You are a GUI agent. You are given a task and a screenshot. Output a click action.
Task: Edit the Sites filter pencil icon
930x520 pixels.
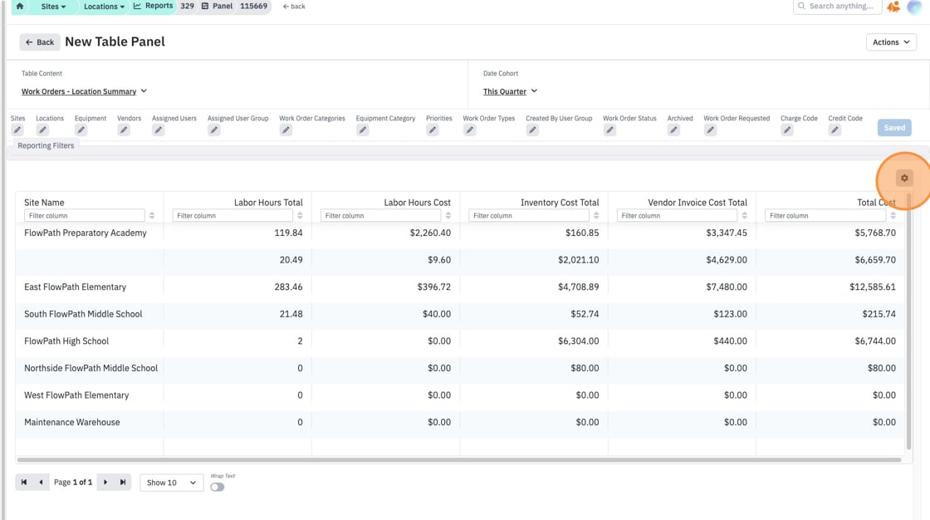point(17,130)
